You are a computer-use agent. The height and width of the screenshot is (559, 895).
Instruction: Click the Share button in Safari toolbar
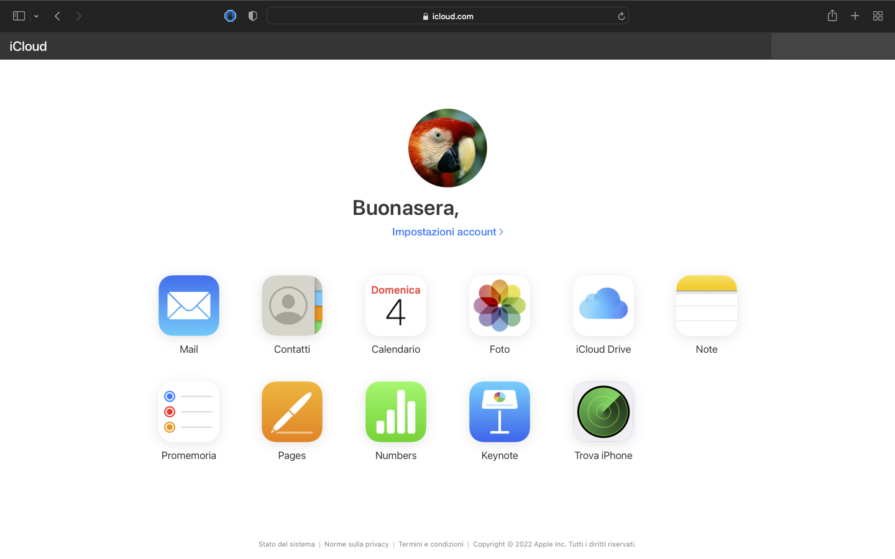click(x=832, y=16)
